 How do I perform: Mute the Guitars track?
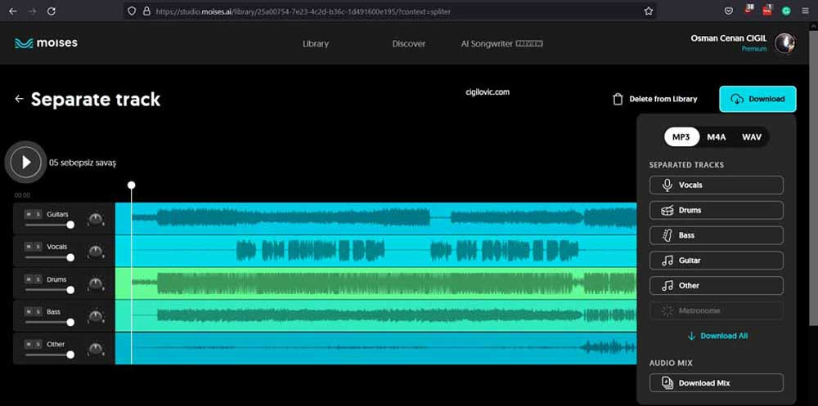click(29, 214)
